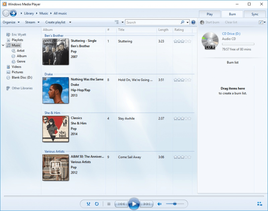This screenshot has height=211, width=268.
Task: Switch to the Burn tab
Action: click(x=232, y=14)
